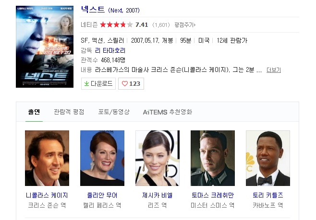Open the 넥스트 movie poster

coord(45,46)
